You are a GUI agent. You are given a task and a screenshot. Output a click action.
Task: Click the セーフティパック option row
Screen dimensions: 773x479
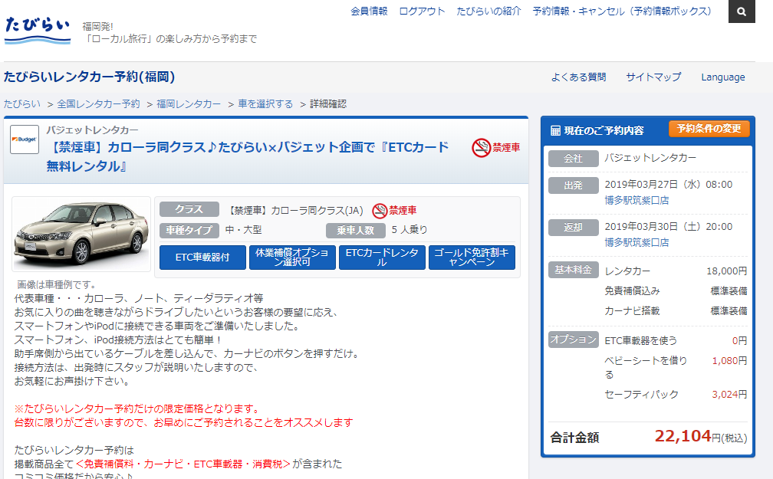coord(676,394)
